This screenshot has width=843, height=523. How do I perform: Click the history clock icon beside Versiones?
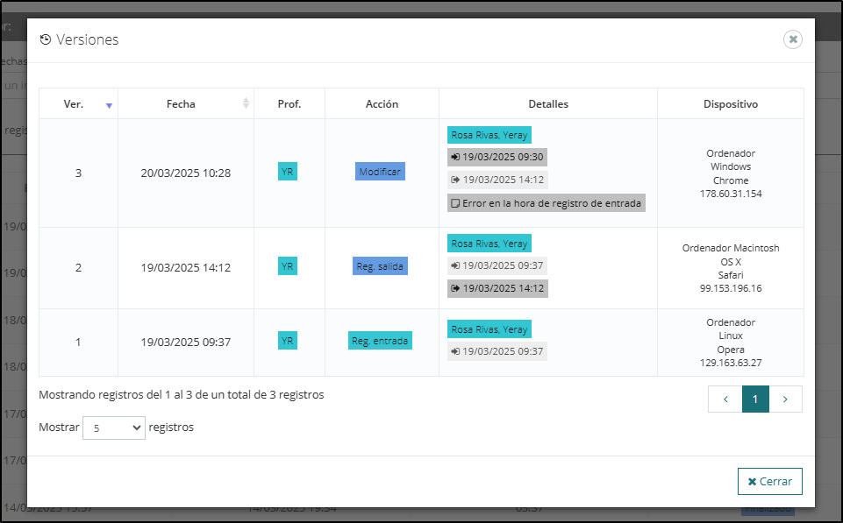[46, 39]
